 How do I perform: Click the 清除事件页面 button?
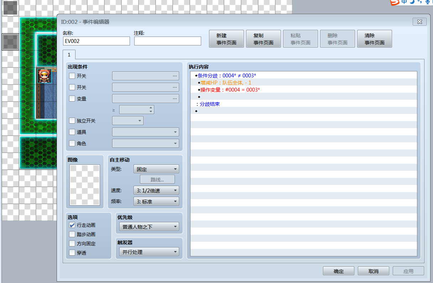[x=375, y=39]
